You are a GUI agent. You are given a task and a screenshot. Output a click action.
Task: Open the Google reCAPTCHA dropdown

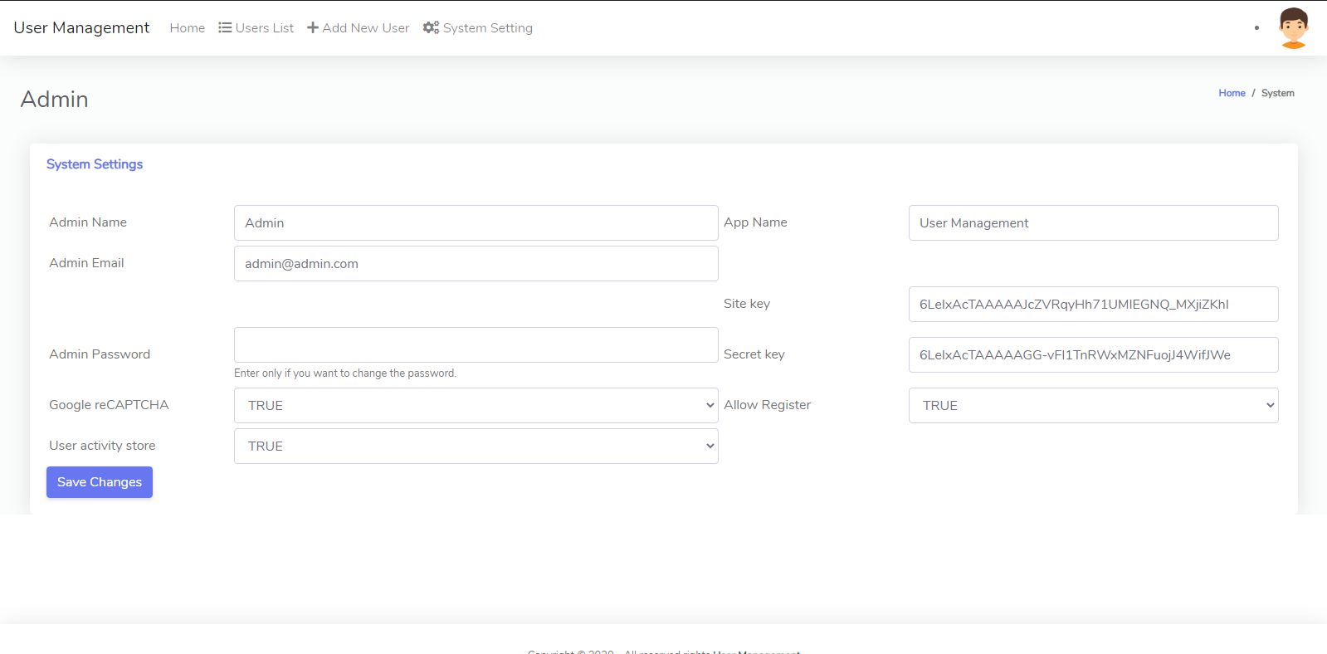(476, 405)
